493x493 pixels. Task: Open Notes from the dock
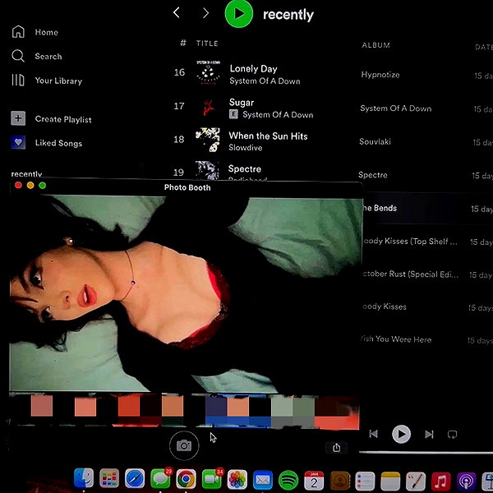(390, 481)
